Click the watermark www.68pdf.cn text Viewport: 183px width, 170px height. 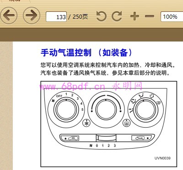72,86
